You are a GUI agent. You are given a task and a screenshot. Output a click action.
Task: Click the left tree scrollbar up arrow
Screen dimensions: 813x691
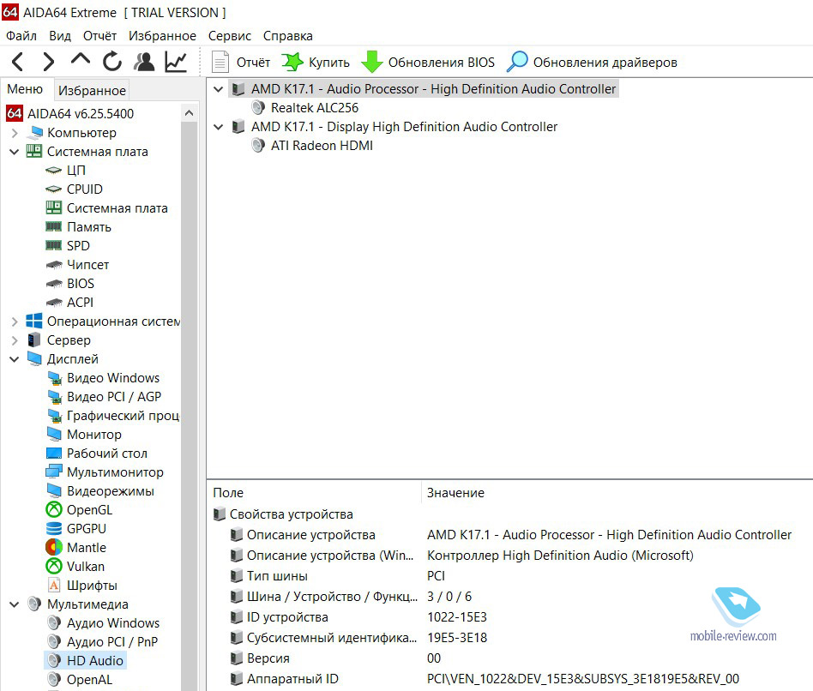click(190, 113)
